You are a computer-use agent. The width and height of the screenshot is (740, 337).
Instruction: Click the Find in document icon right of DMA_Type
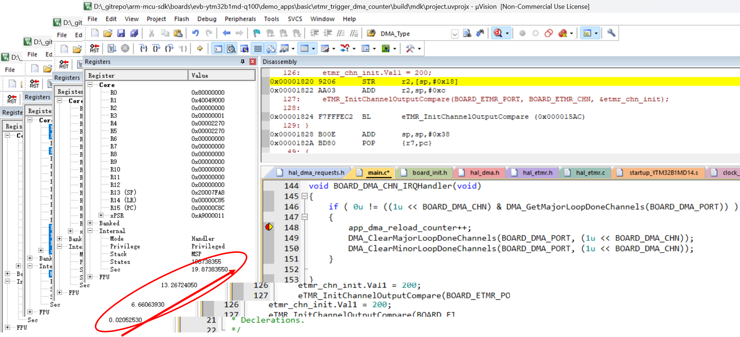pyautogui.click(x=467, y=33)
